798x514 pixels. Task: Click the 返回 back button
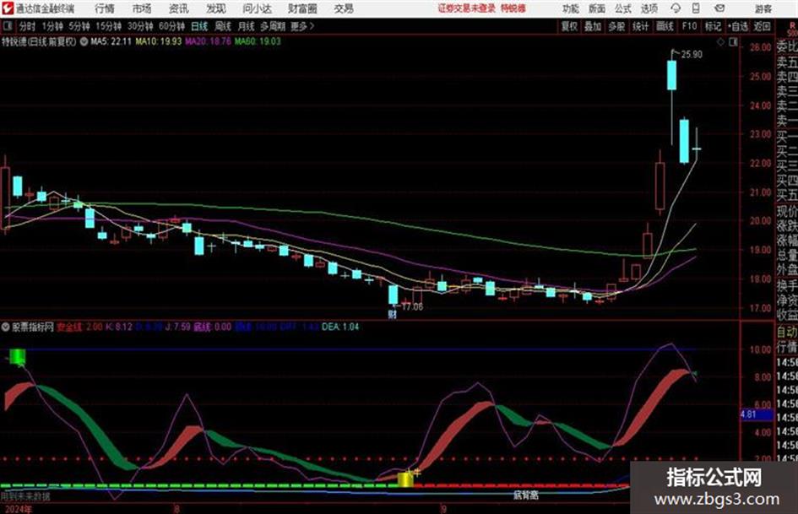pos(763,26)
